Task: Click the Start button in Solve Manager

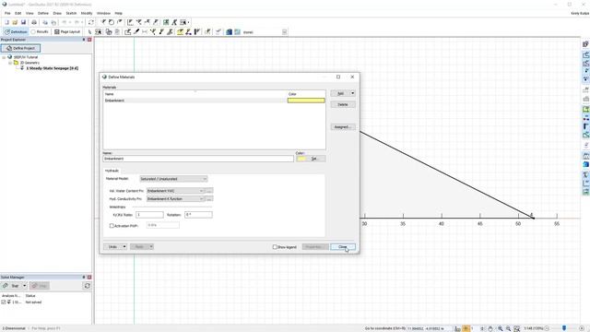Action: [x=11, y=286]
